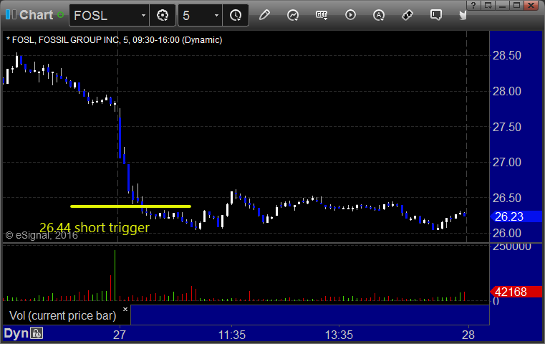Click the Dyn label in status bar

(x=16, y=333)
